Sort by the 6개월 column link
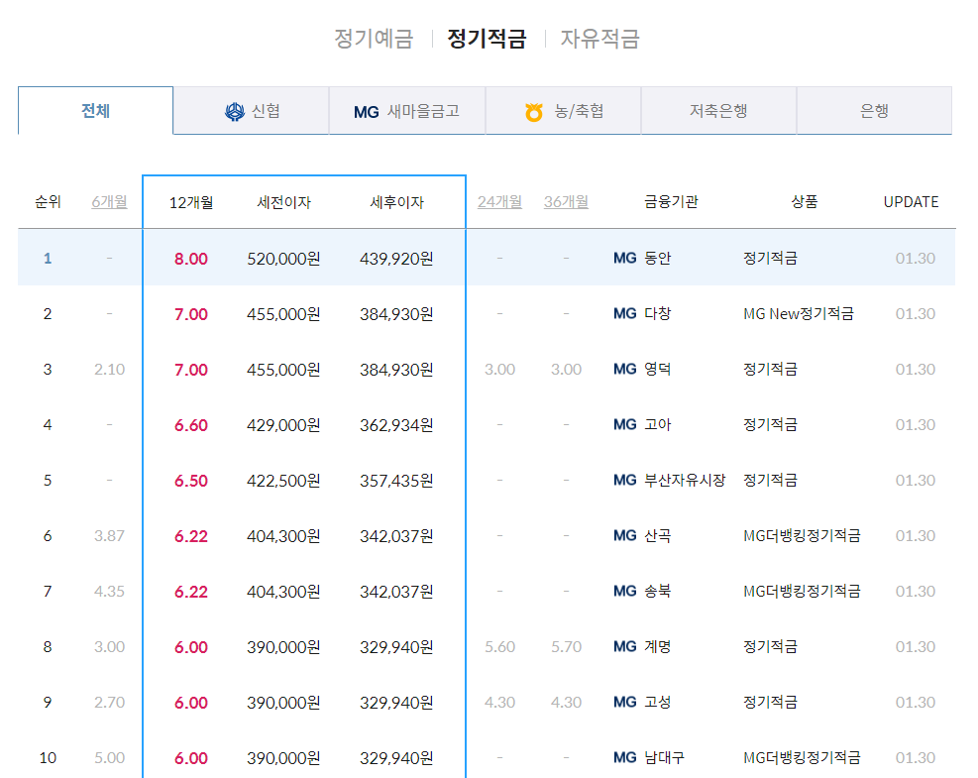 (109, 202)
